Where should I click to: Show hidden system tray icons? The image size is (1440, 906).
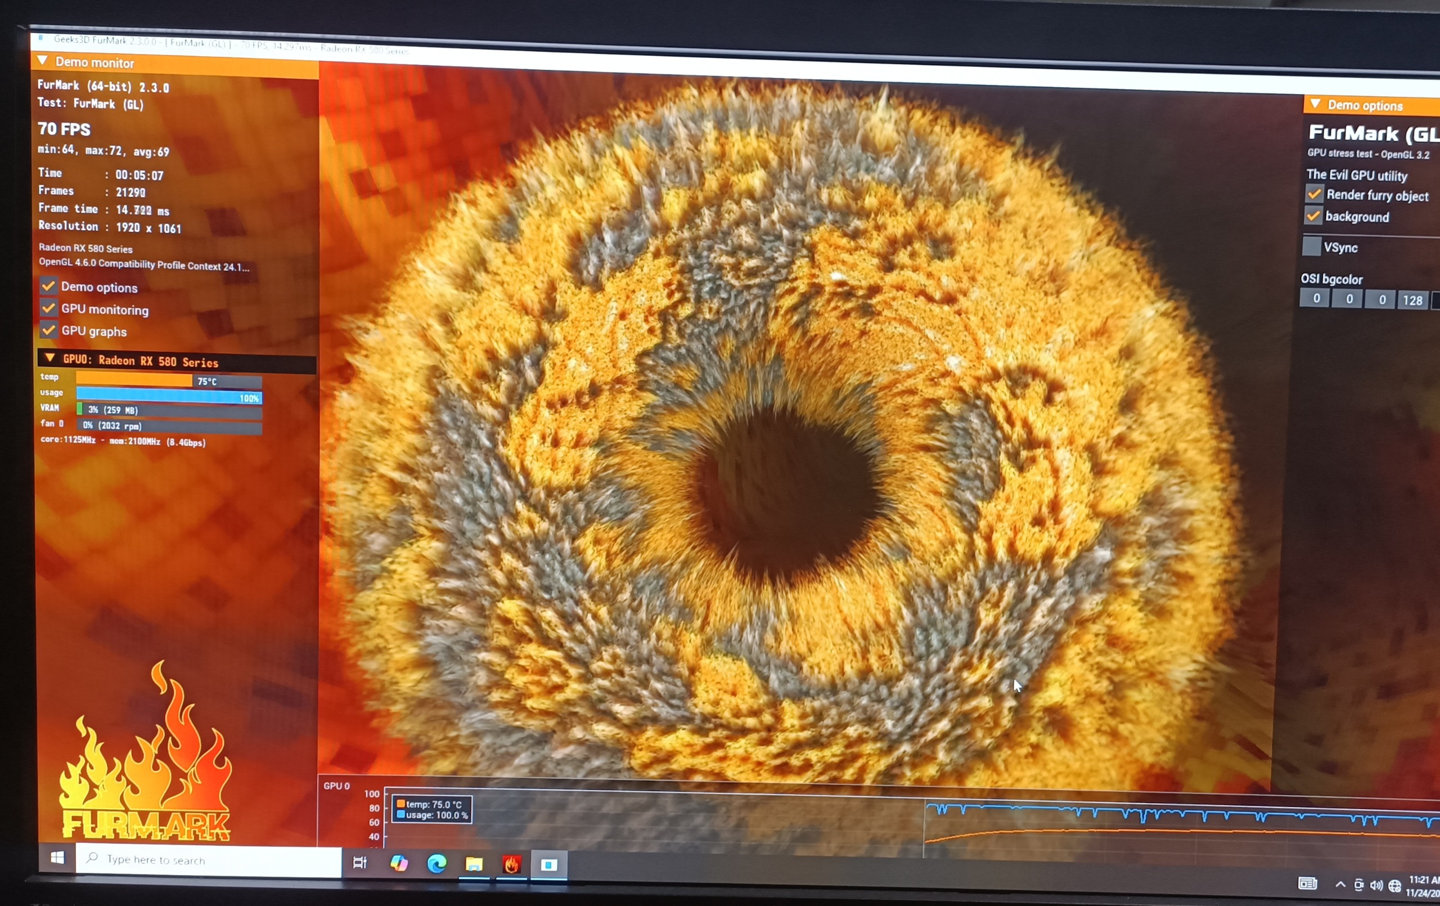pyautogui.click(x=1340, y=885)
